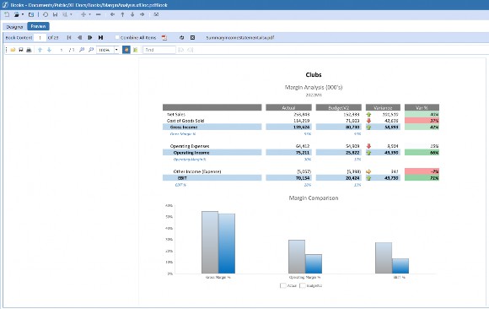The width and height of the screenshot is (489, 309).
Task: Expand the Open book dropdown arrow
Action: pyautogui.click(x=23, y=14)
